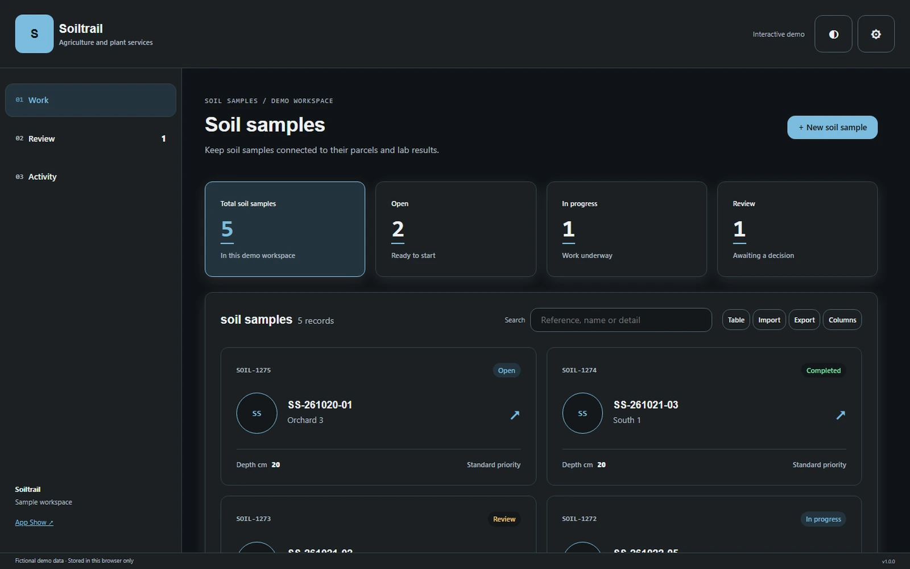Filter by the Review stat card
Image resolution: width=910 pixels, height=569 pixels.
point(797,229)
